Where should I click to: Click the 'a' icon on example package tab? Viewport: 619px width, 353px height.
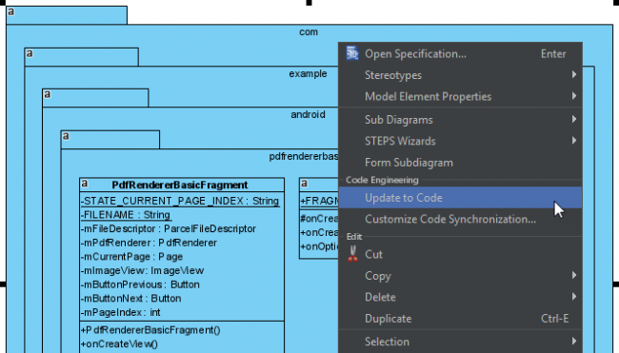point(30,53)
